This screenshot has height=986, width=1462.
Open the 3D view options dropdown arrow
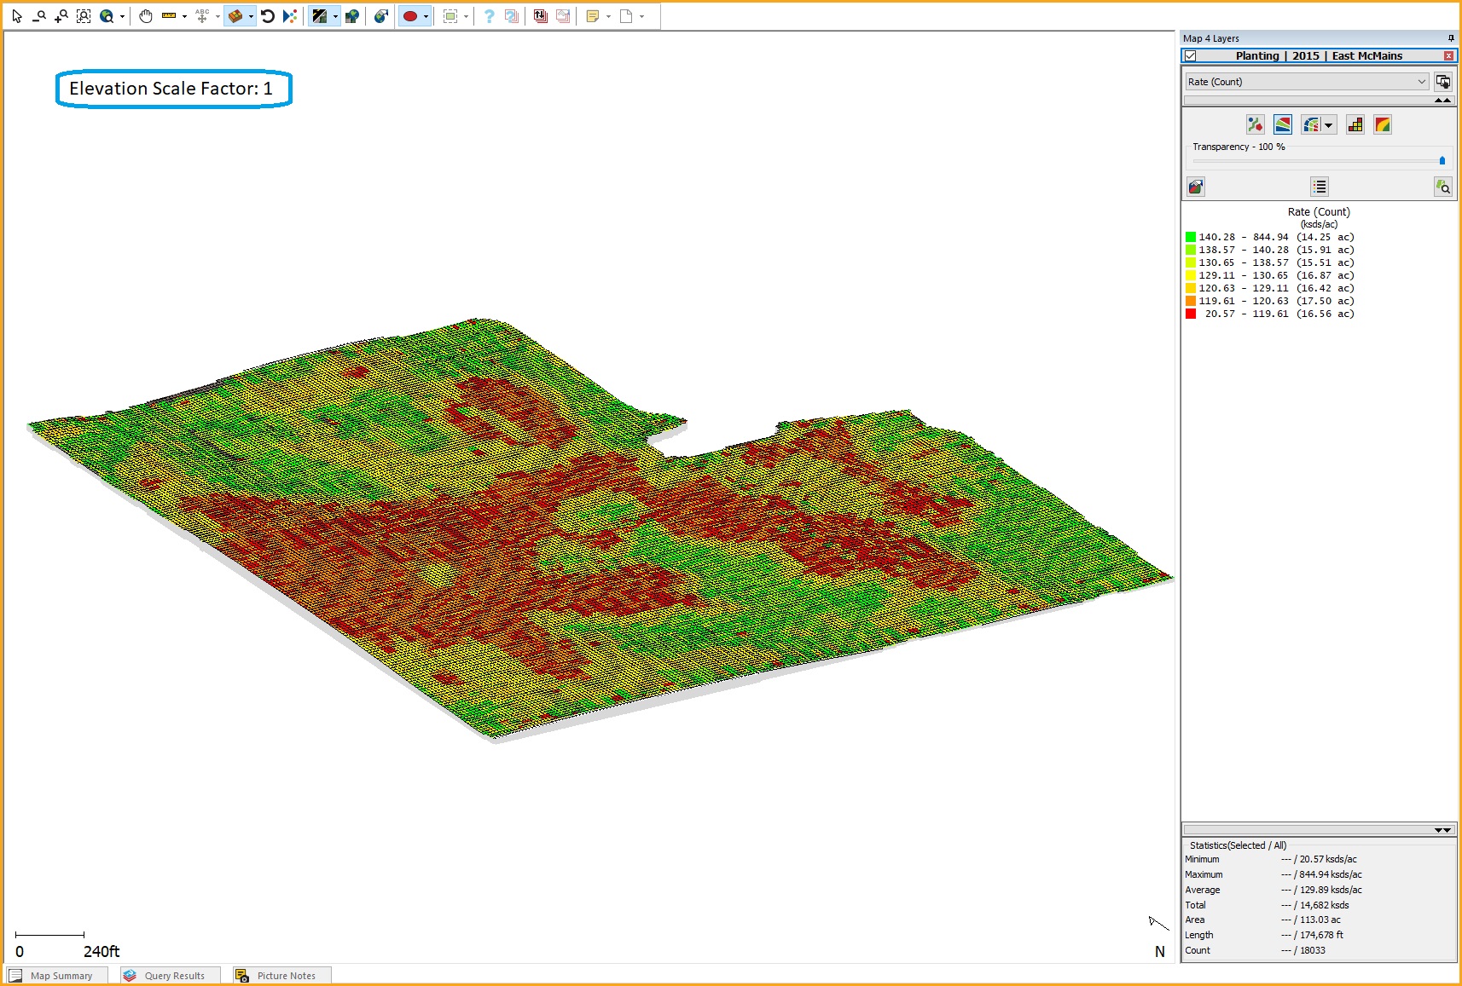251,16
